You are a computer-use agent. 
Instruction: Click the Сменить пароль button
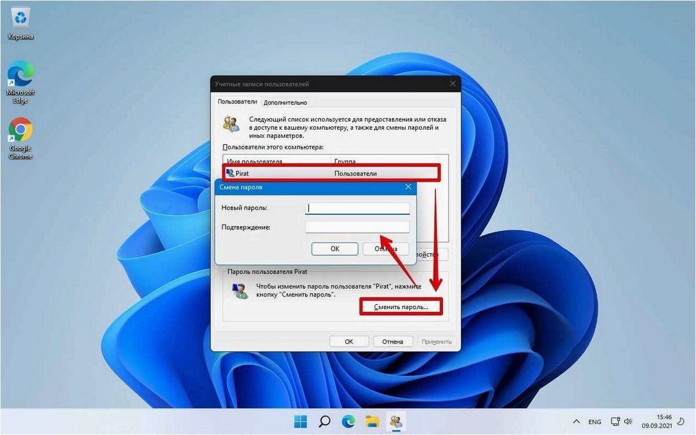(x=401, y=306)
